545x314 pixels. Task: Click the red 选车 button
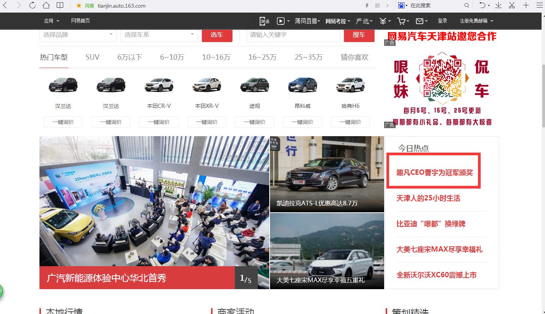coord(217,35)
